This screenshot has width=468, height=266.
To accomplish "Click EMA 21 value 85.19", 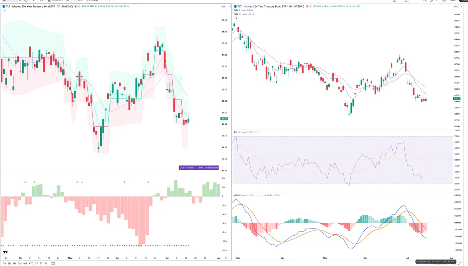I will (251, 14).
